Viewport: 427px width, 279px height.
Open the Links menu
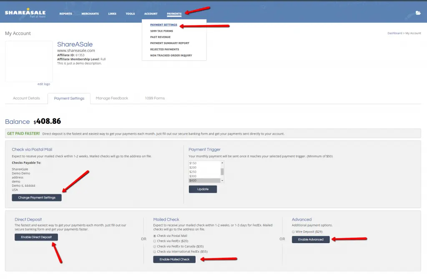coord(112,14)
